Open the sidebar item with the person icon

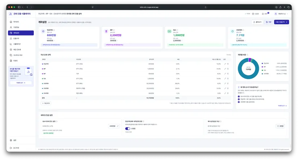click(x=21, y=27)
